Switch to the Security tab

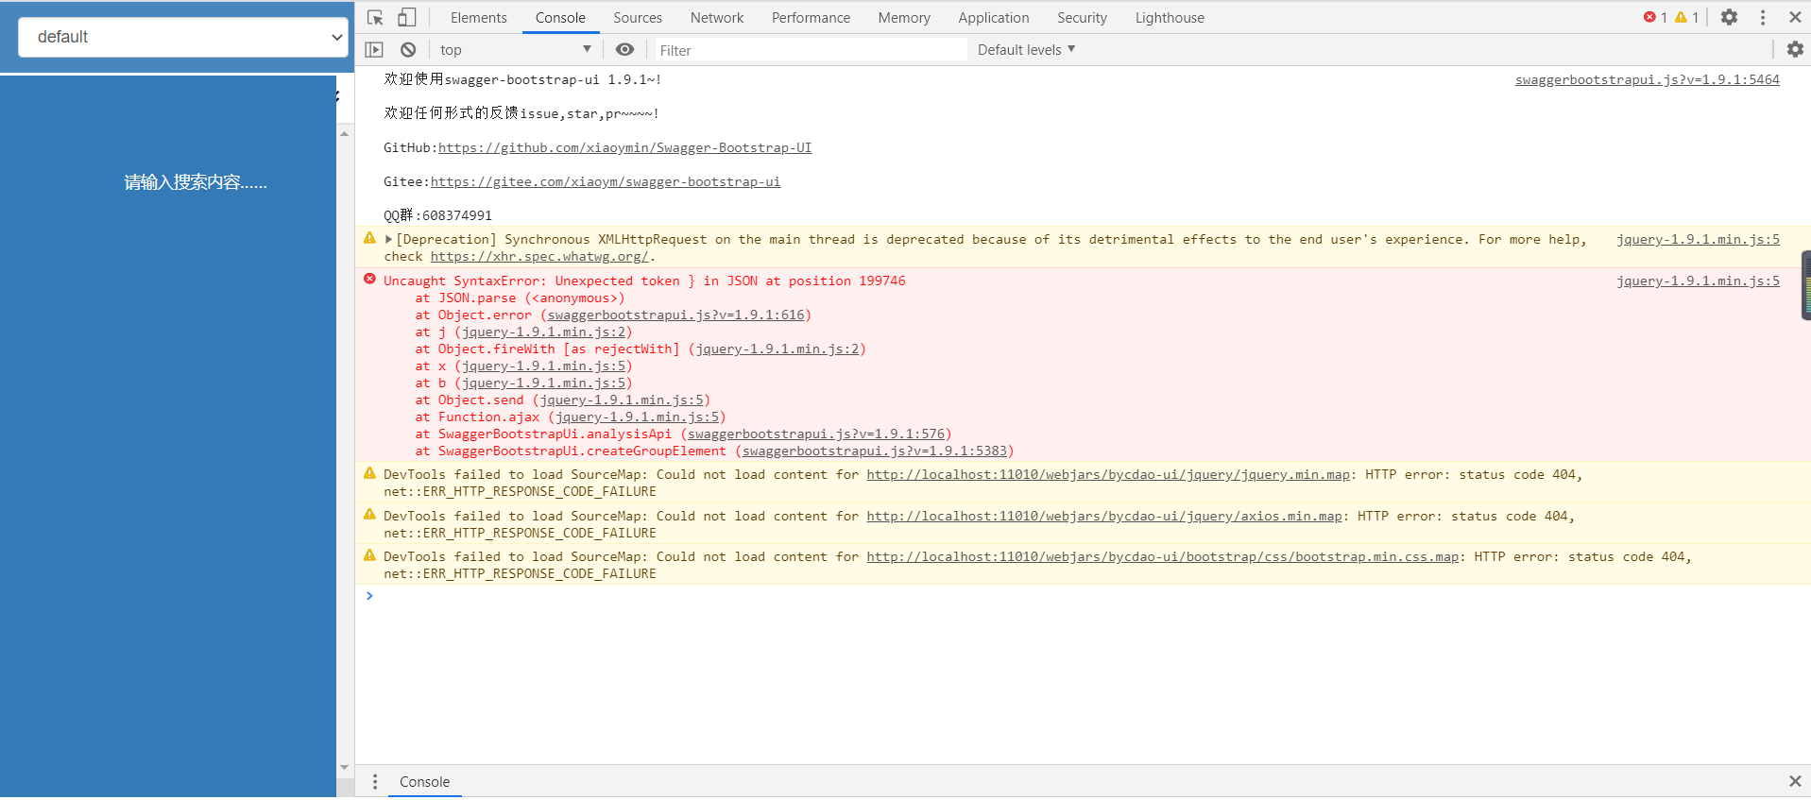click(x=1082, y=17)
